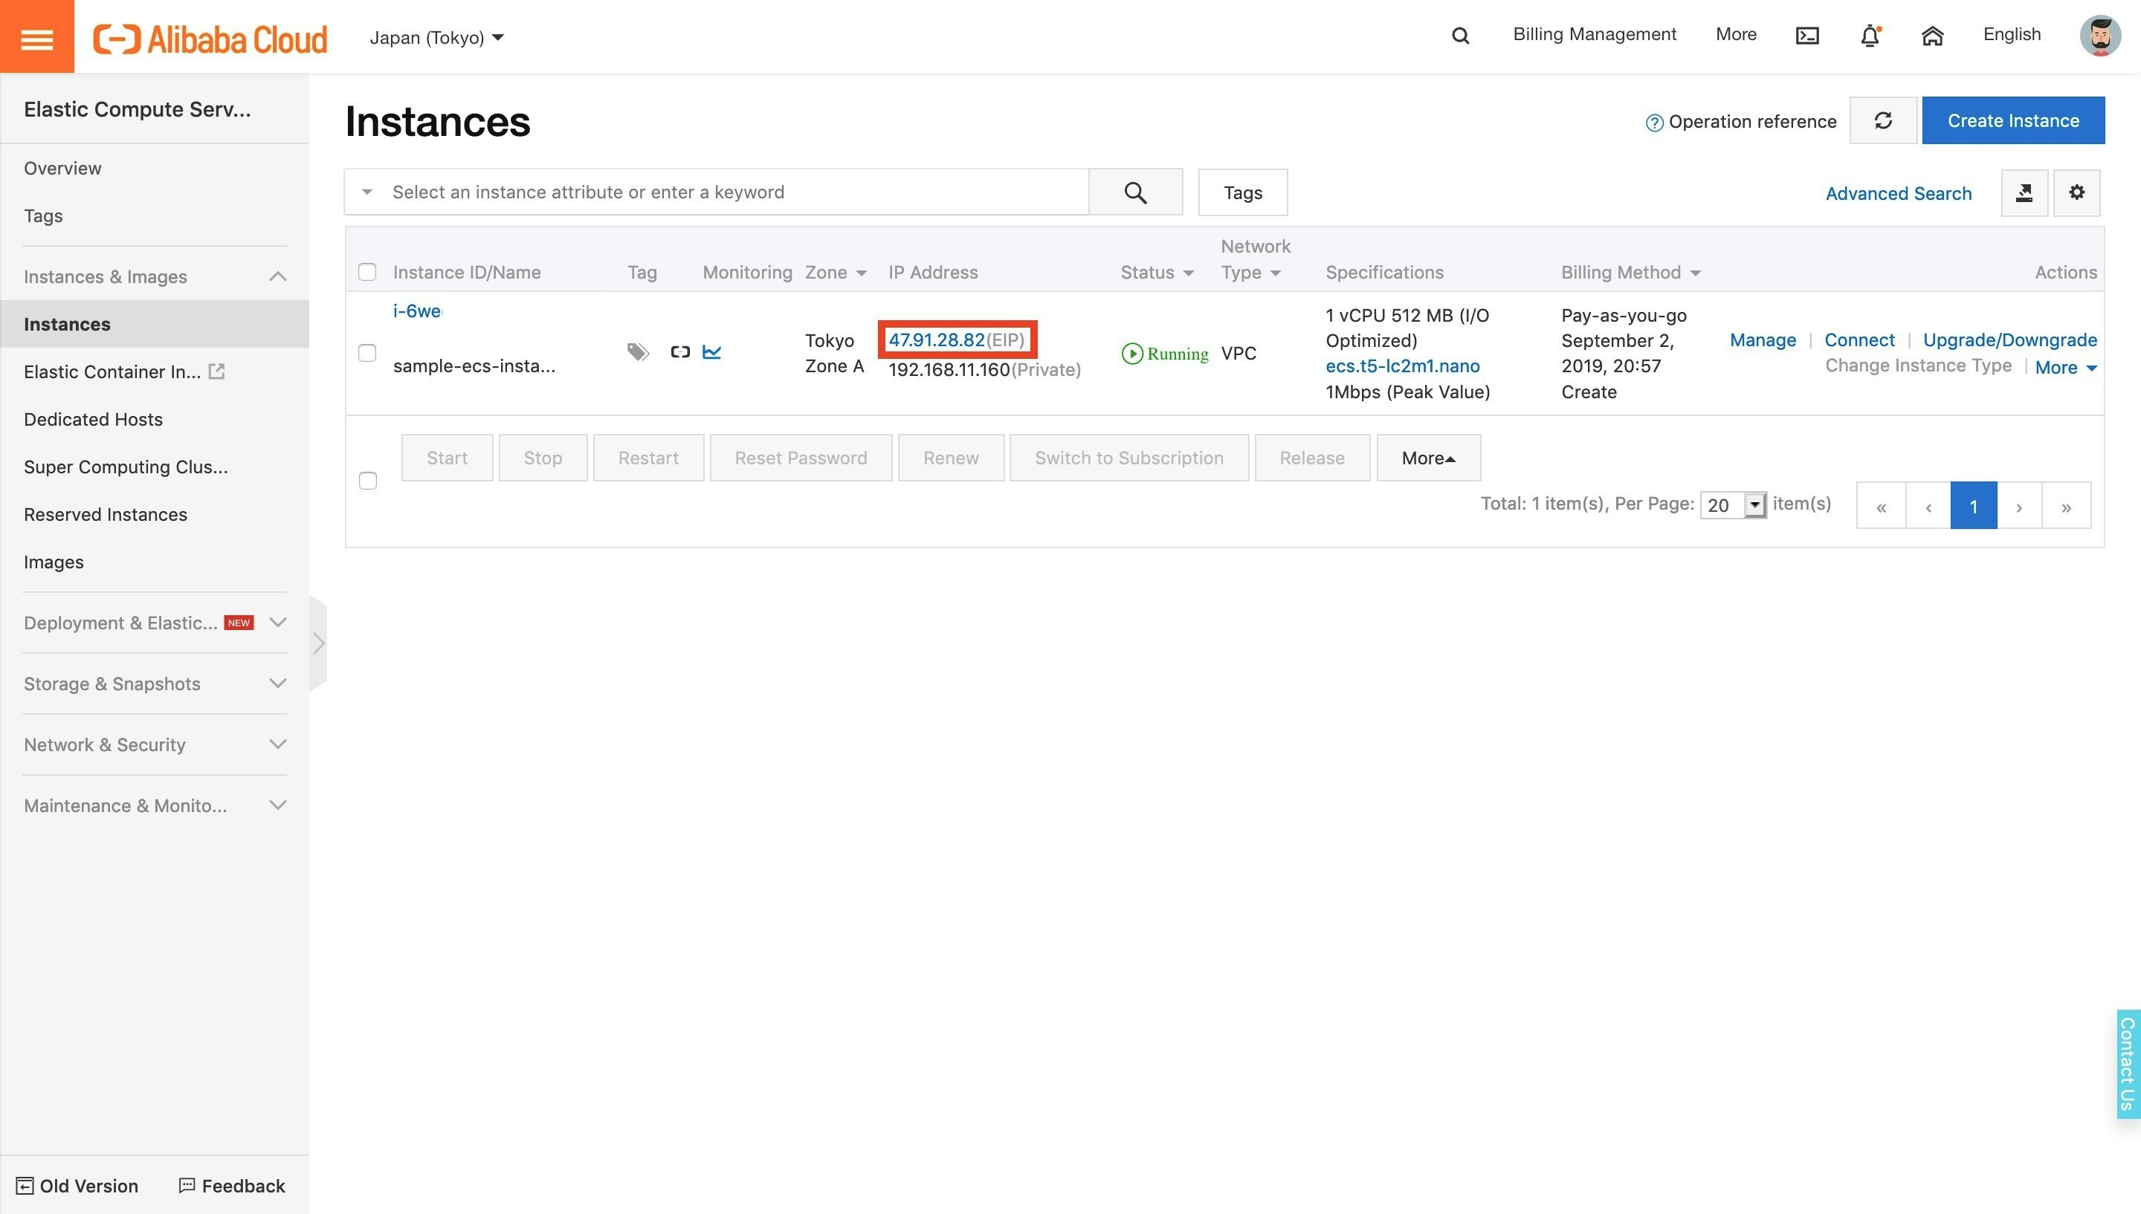Click the Manage link for instance

coord(1763,340)
